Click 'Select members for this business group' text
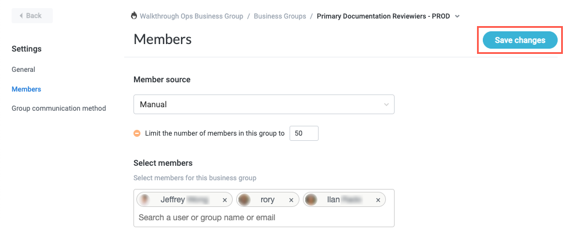Screen dimensions: 571x233 195,178
